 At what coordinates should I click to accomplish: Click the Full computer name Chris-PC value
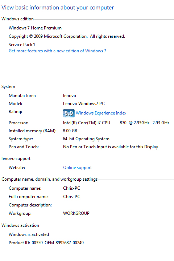[71, 197]
